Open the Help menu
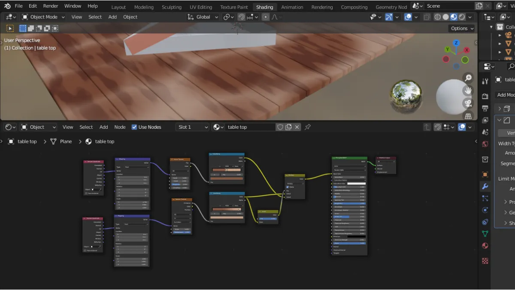The height and width of the screenshot is (290, 515). pyautogui.click(x=92, y=6)
